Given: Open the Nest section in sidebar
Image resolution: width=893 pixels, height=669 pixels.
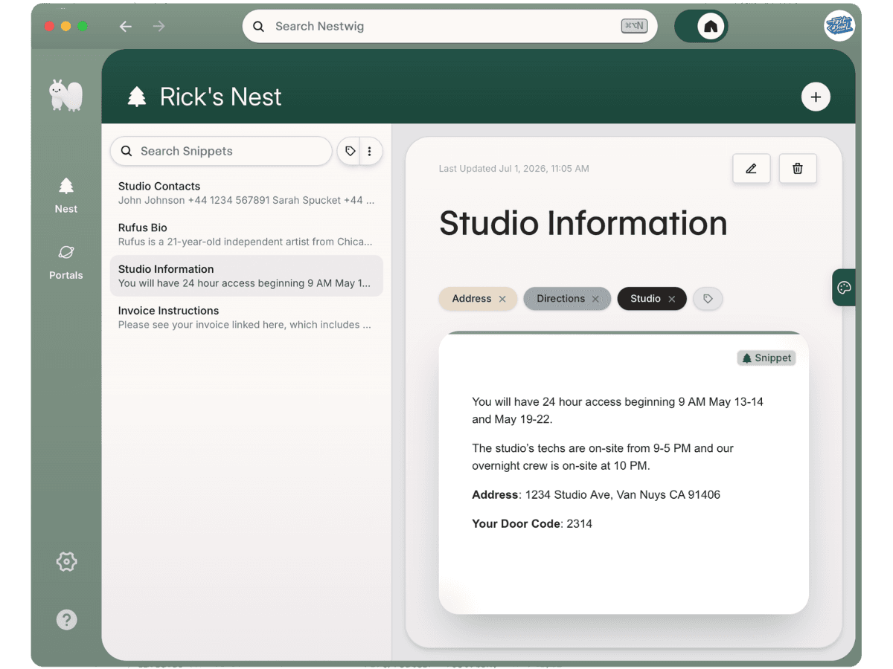Looking at the screenshot, I should pyautogui.click(x=66, y=195).
